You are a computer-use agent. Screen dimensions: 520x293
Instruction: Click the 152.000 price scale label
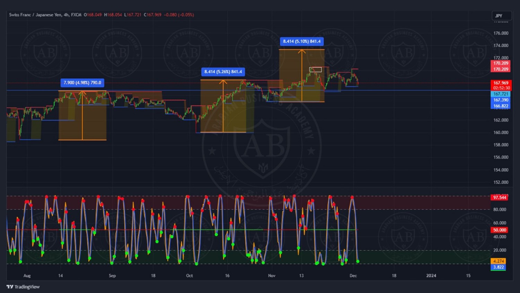[x=501, y=182]
